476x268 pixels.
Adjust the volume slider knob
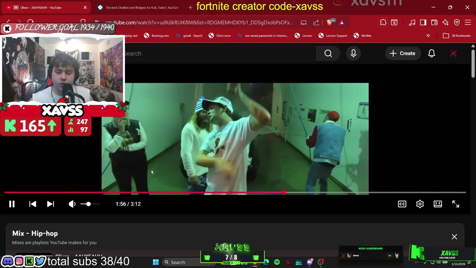(88, 204)
